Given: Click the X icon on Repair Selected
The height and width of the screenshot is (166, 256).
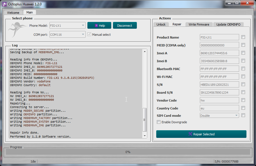Looking at the screenshot, I should tap(190, 134).
